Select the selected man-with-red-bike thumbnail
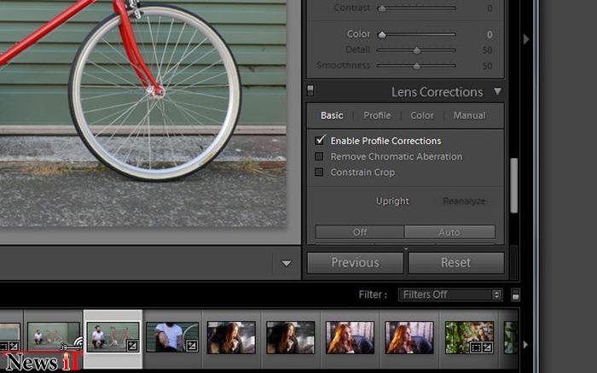 113,336
